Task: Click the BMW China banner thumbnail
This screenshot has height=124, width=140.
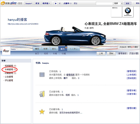Action: (116, 12)
